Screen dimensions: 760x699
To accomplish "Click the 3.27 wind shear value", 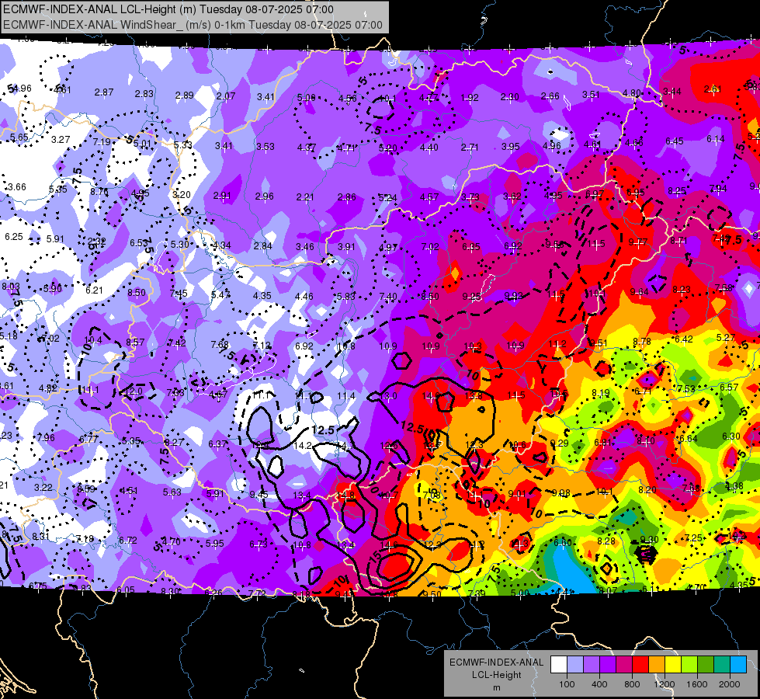I will click(x=61, y=140).
